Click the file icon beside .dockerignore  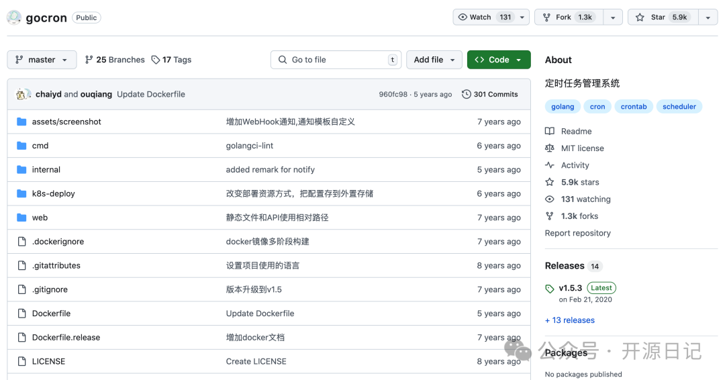click(21, 241)
